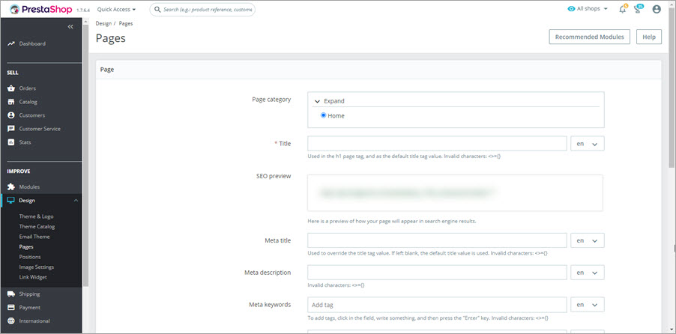Image resolution: width=676 pixels, height=334 pixels.
Task: Click the Orders basket icon
Action: point(11,88)
